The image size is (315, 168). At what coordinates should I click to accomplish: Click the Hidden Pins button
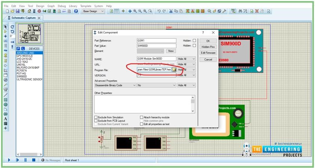point(208,47)
